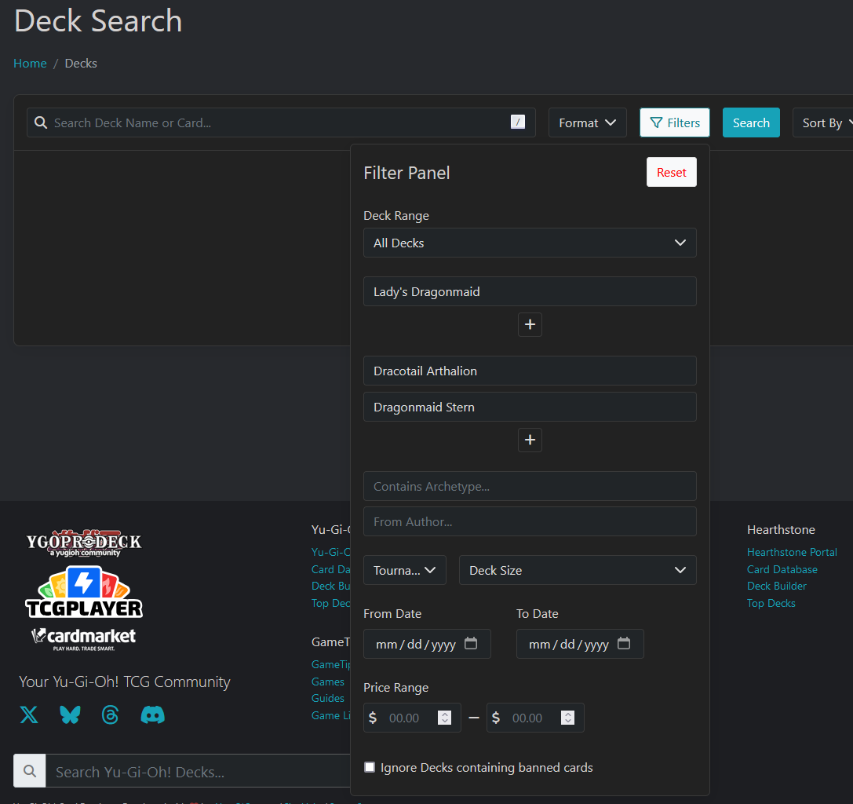Click the footer search magnifier button
Screen dimensions: 853x804
point(30,771)
